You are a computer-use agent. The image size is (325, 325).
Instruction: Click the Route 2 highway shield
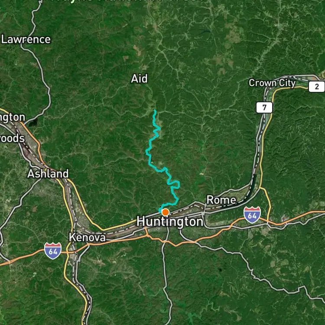316,86
